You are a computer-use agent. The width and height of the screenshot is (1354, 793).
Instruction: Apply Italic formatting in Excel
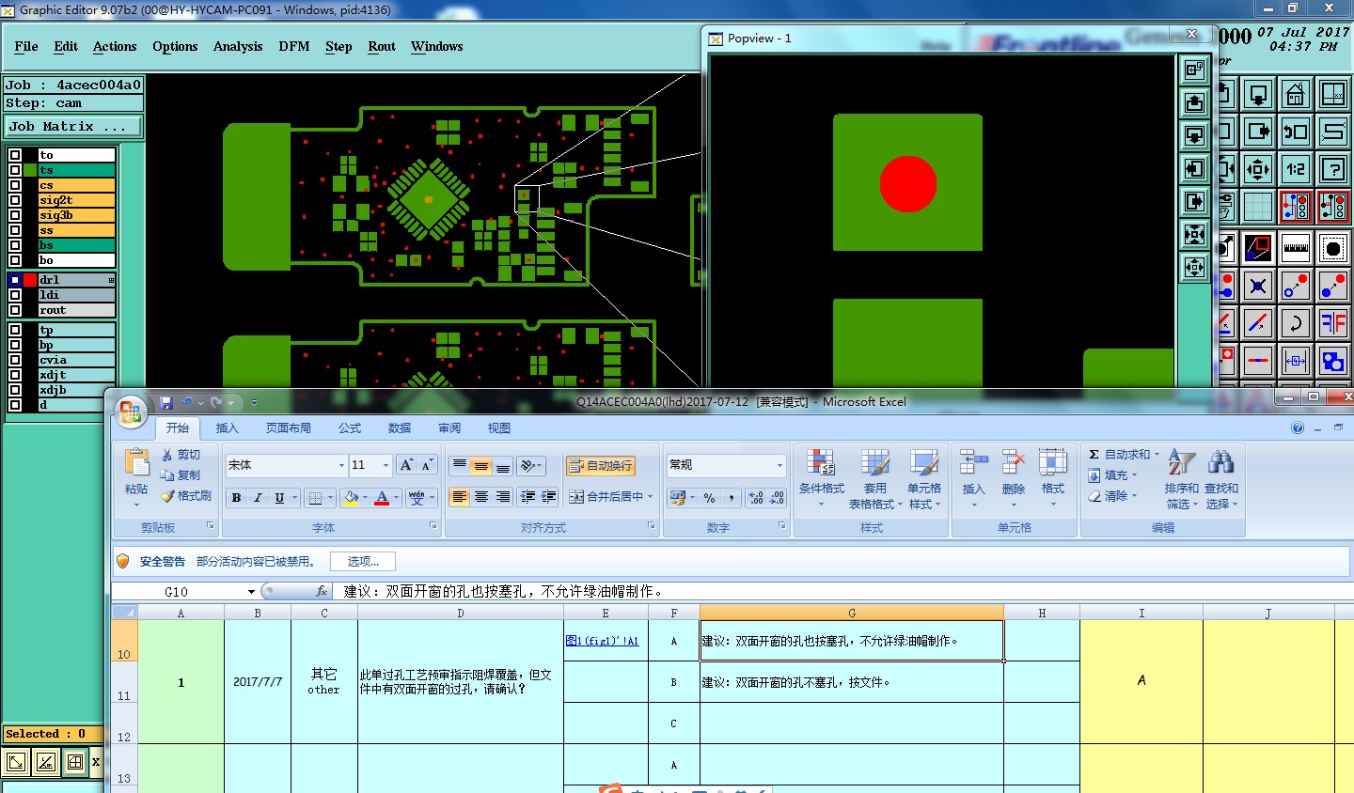pyautogui.click(x=258, y=498)
